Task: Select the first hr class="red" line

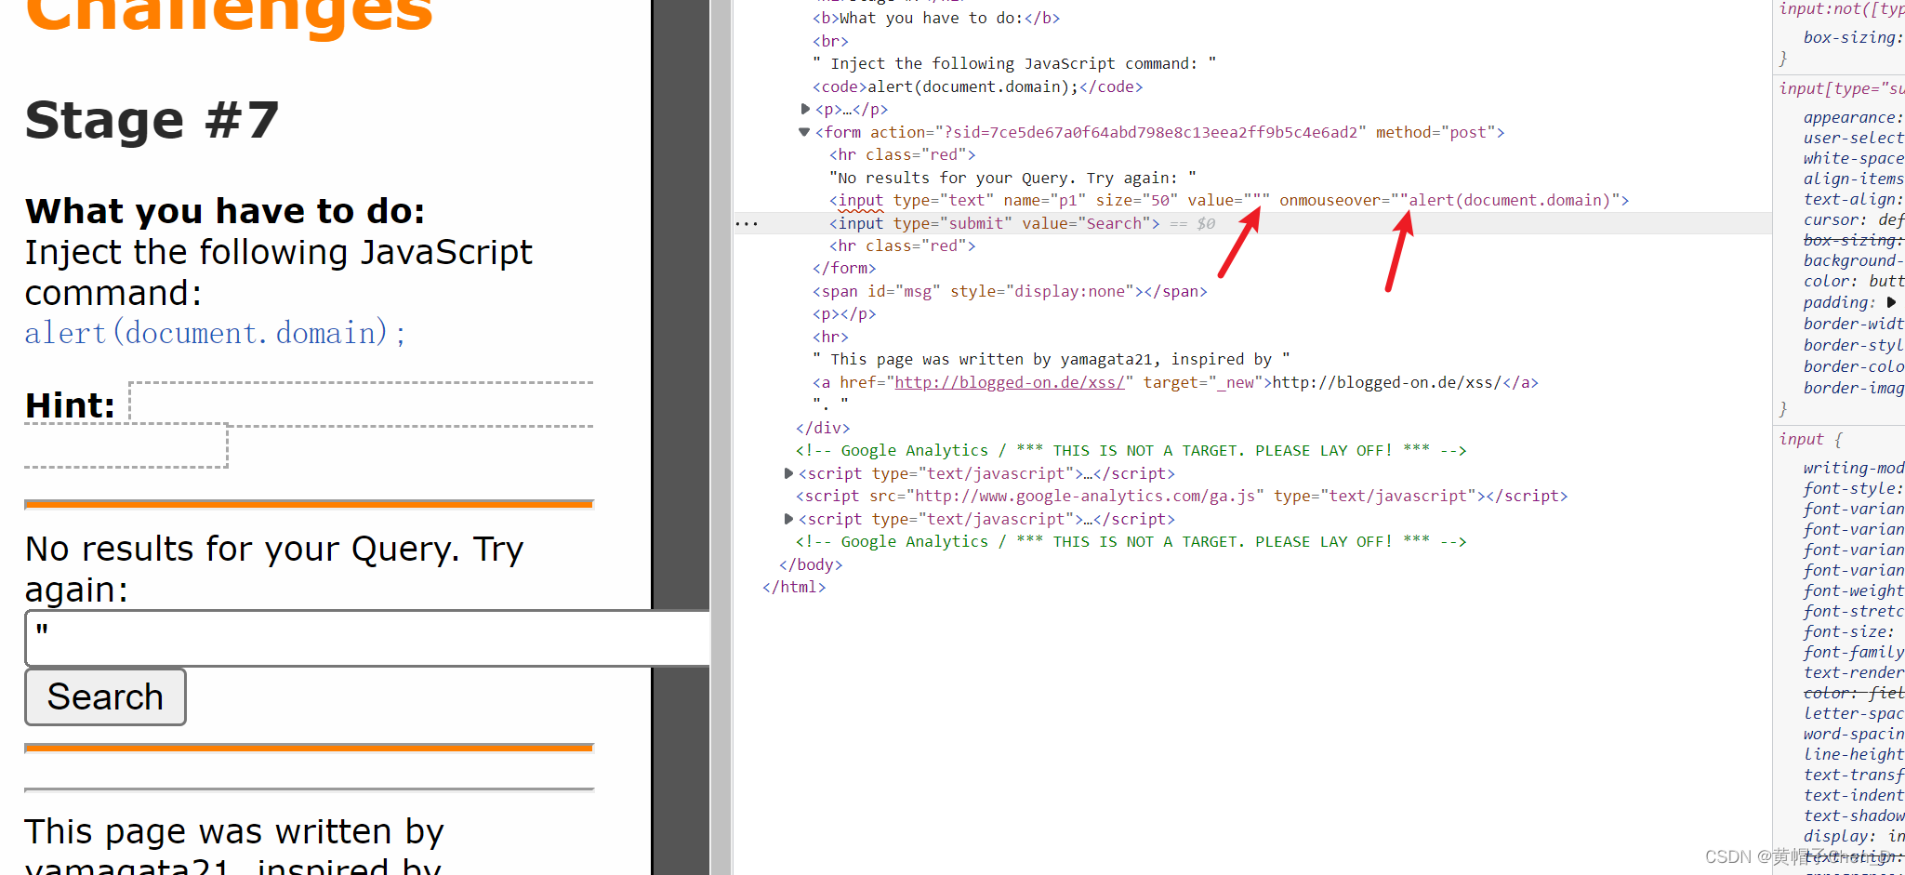Action: pos(903,154)
